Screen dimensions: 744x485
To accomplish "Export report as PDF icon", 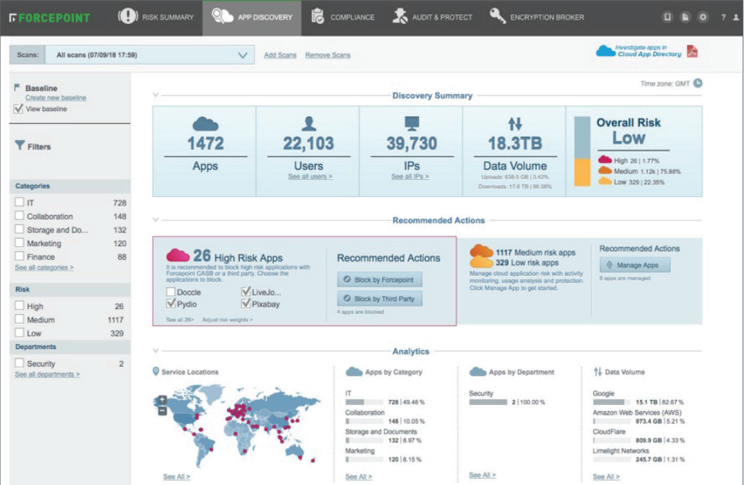I will (x=692, y=51).
